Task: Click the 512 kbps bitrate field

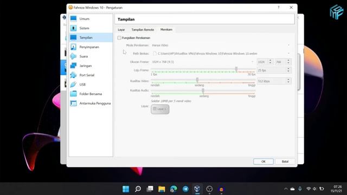Action: (x=272, y=81)
